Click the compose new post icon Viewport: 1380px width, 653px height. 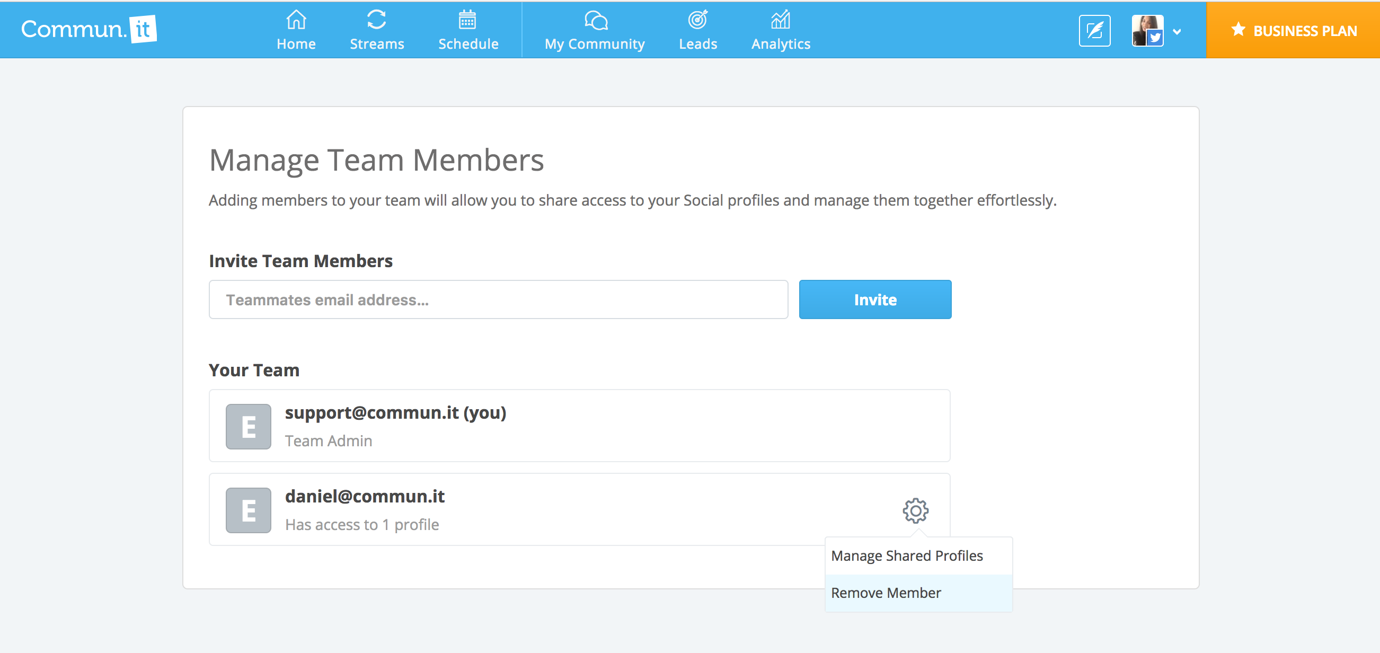coord(1094,31)
